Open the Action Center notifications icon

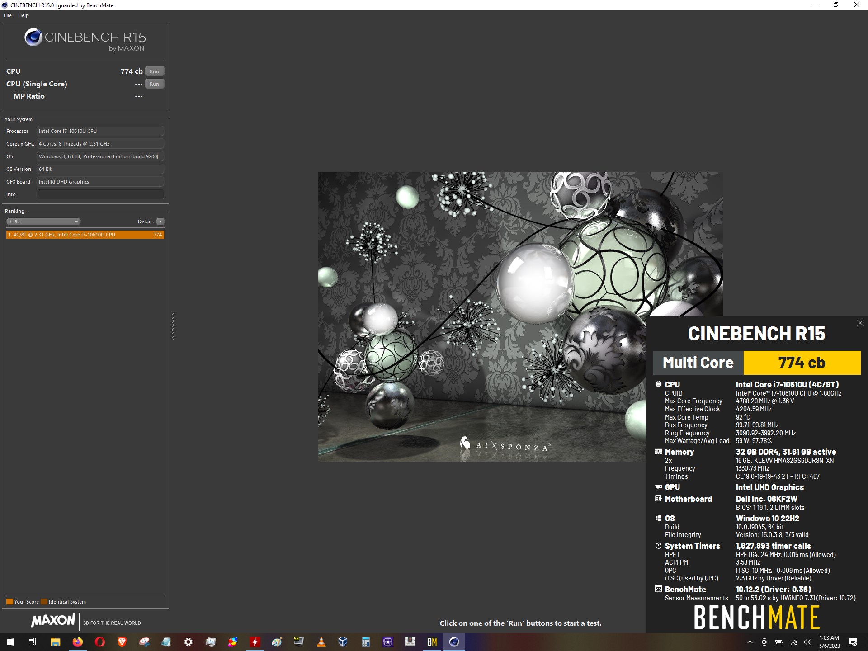click(x=853, y=642)
